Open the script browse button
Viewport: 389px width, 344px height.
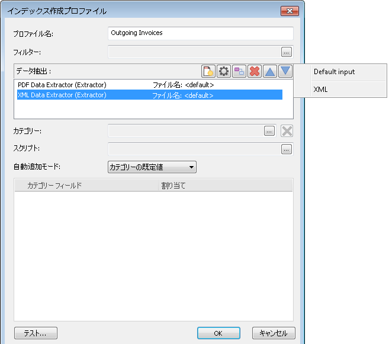pyautogui.click(x=287, y=149)
